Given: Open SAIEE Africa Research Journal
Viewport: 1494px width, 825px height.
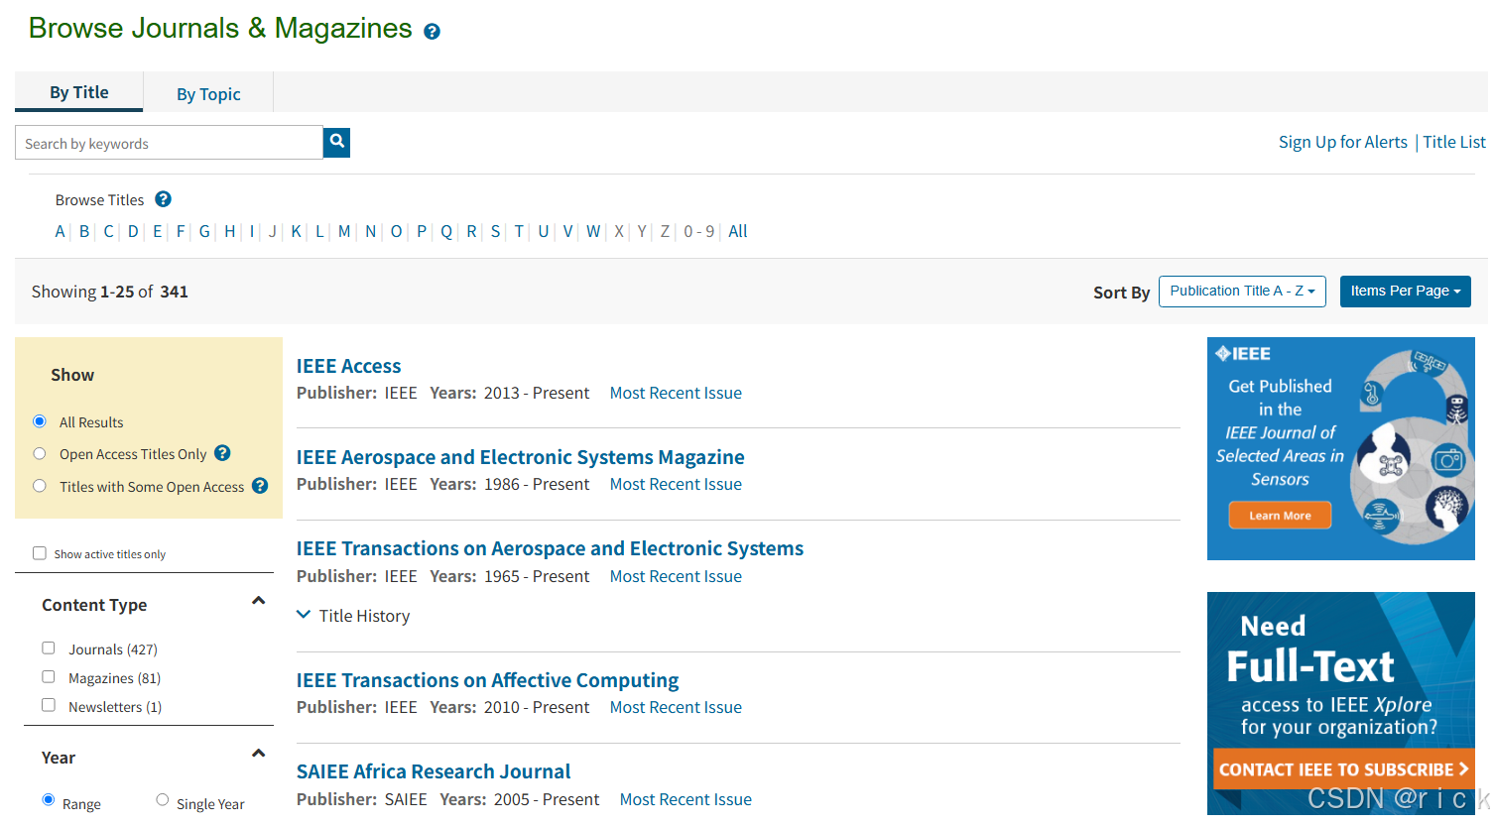Looking at the screenshot, I should pyautogui.click(x=434, y=771).
